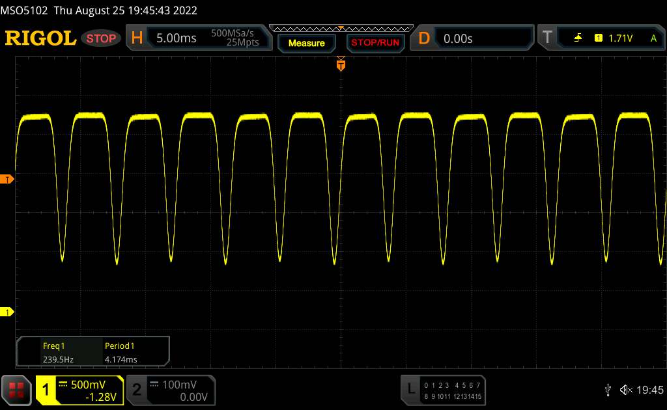Click the waveform memory position bar
This screenshot has width=667, height=410.
(341, 29)
